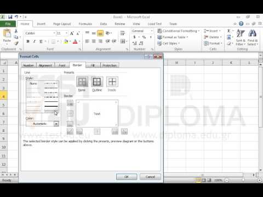Open the border Color Automatic dropdown

56,124
